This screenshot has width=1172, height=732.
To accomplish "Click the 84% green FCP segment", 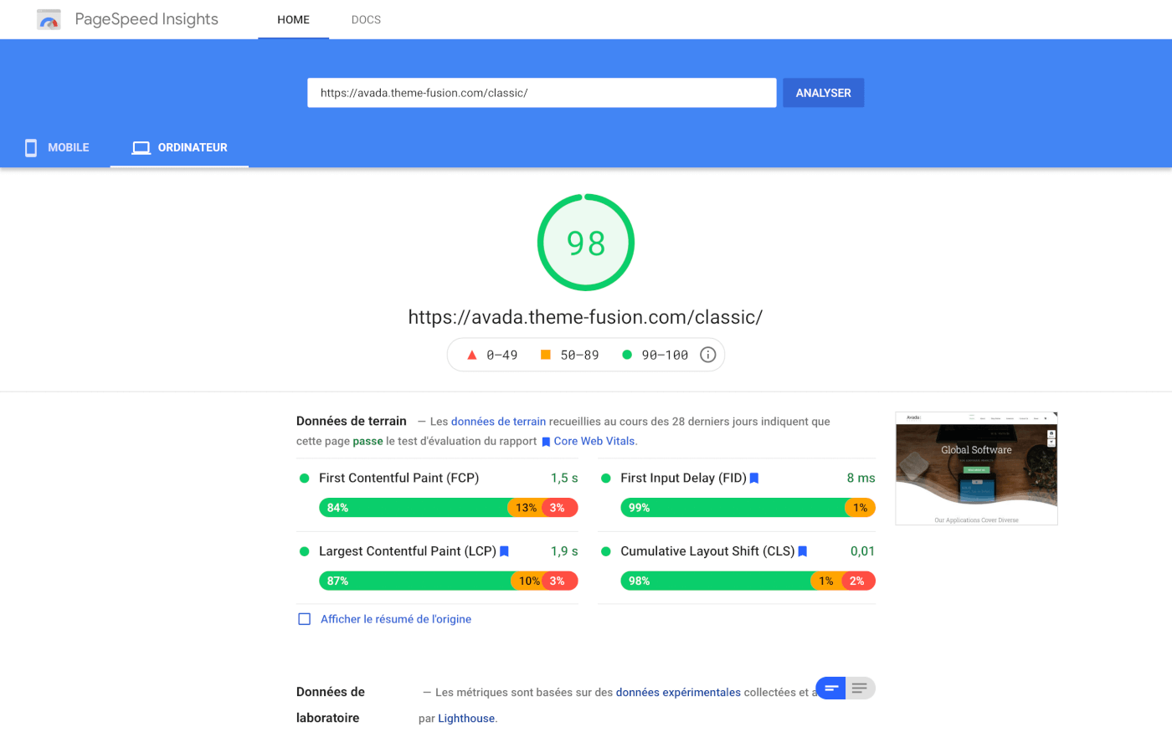I will click(414, 508).
